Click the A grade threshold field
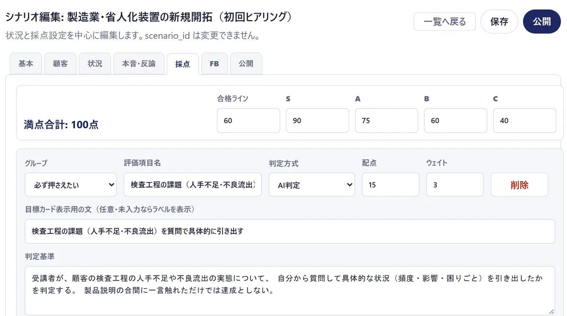Screen dimensions: 567x316 pyautogui.click(x=387, y=121)
